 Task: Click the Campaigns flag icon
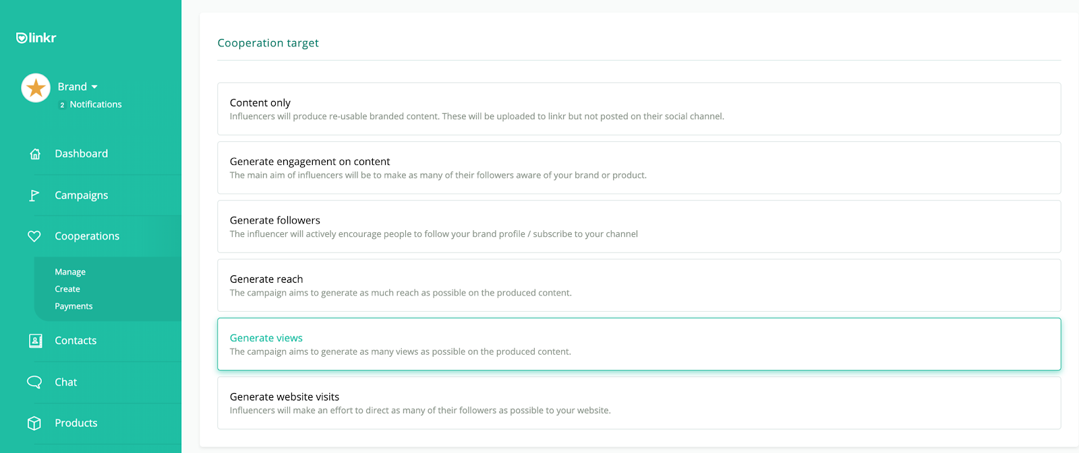click(x=34, y=195)
